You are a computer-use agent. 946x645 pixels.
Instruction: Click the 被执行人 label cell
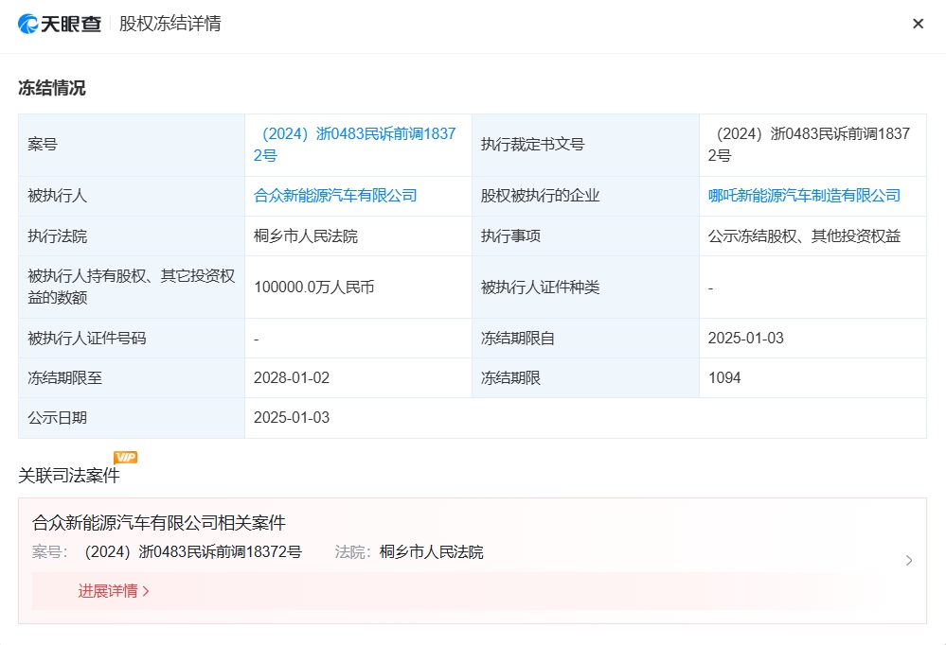tap(132, 196)
